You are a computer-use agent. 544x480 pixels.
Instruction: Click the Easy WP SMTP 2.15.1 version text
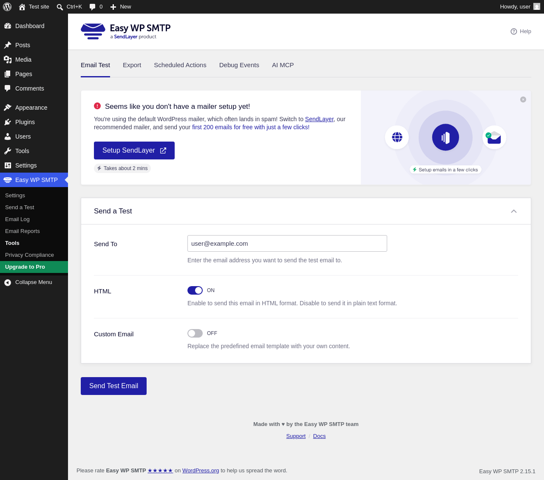[507, 471]
